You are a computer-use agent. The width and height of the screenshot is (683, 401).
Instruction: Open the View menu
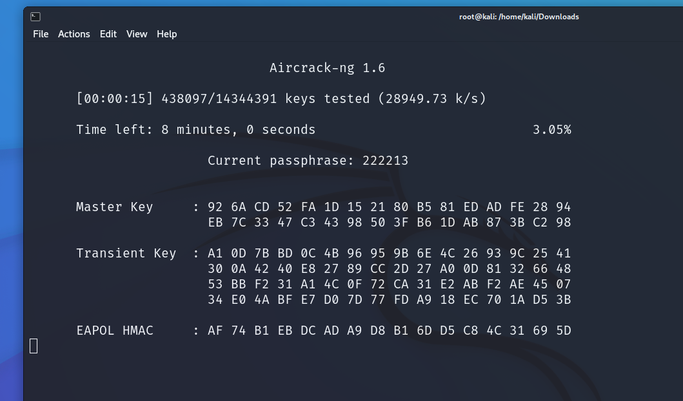(137, 34)
